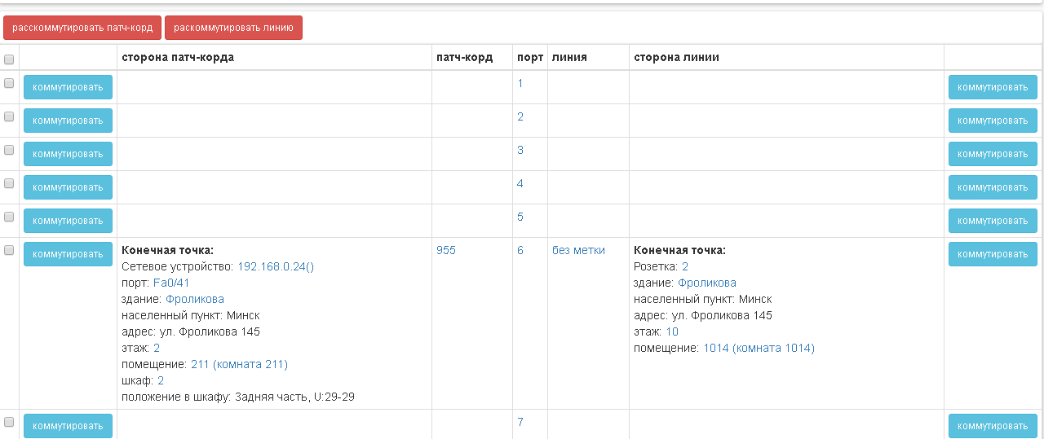Open the "без метки" line link
The height and width of the screenshot is (439, 1044).
point(578,250)
